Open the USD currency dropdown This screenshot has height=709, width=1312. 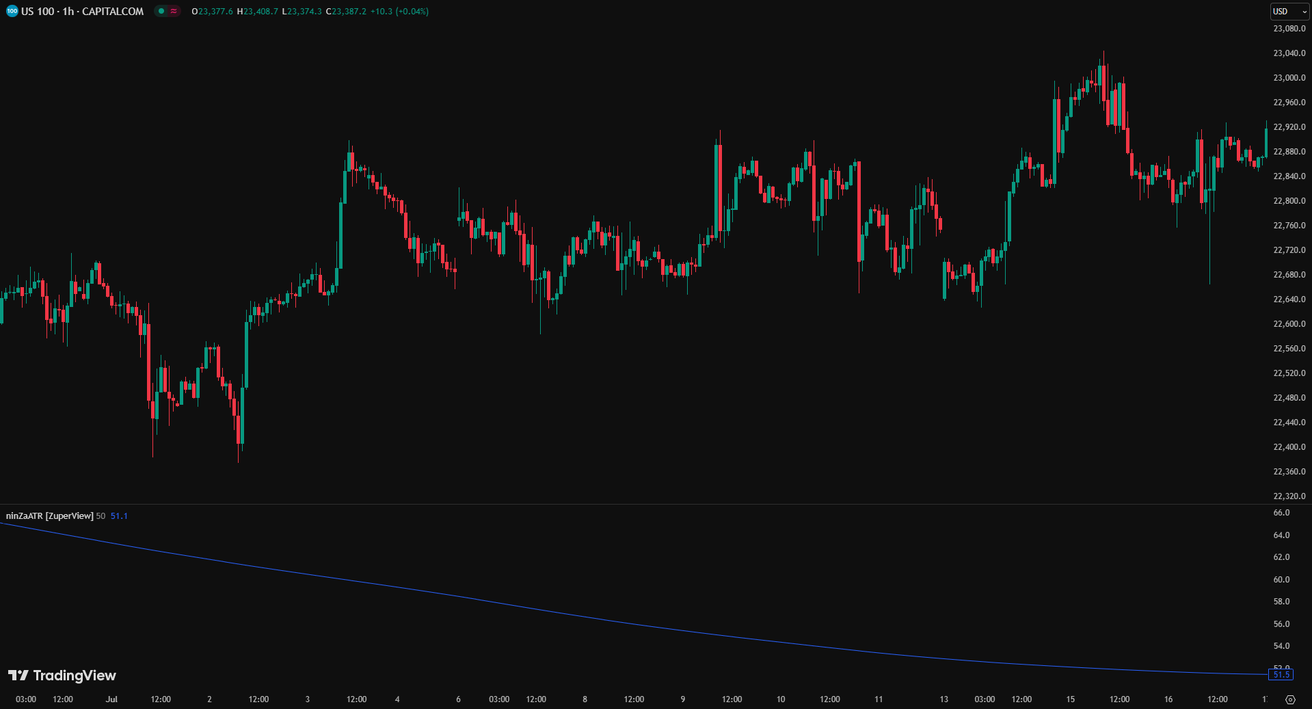pos(1289,11)
